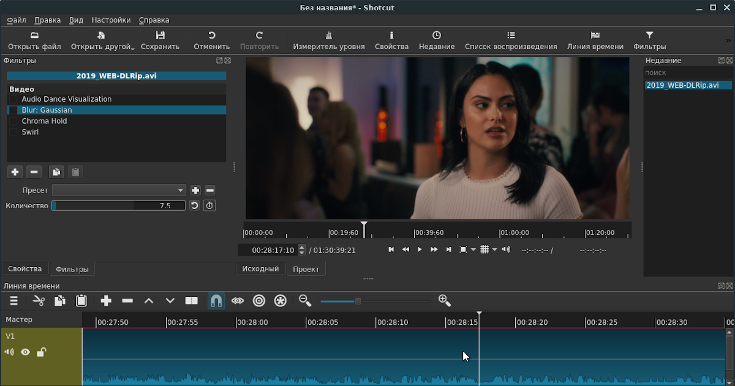The width and height of the screenshot is (735, 386).
Task: Open the Список воспроизведения panel
Action: tap(511, 40)
